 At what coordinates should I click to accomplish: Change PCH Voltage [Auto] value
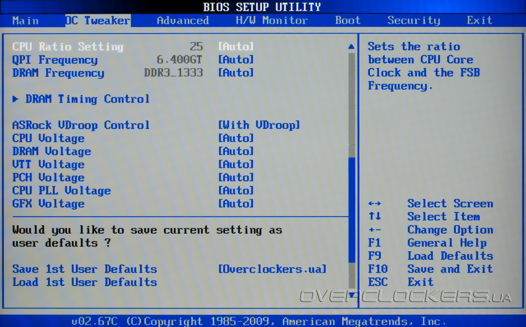pos(236,178)
